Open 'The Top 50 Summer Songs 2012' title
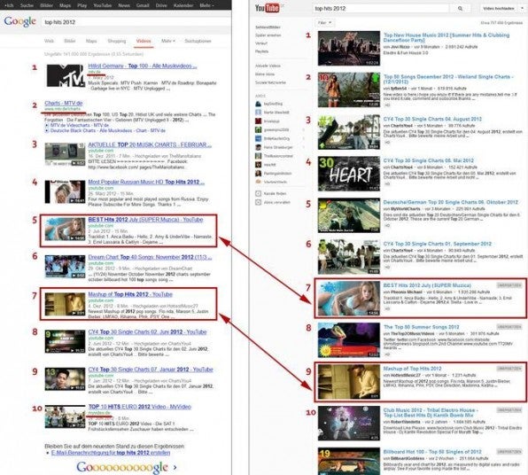 click(x=422, y=327)
